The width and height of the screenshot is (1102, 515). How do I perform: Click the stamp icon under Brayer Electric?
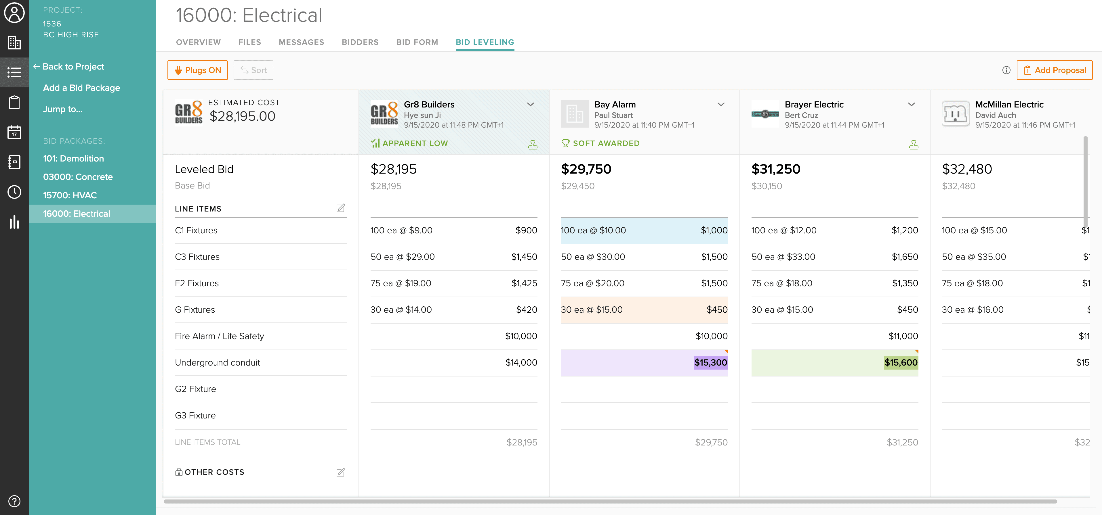coord(913,145)
